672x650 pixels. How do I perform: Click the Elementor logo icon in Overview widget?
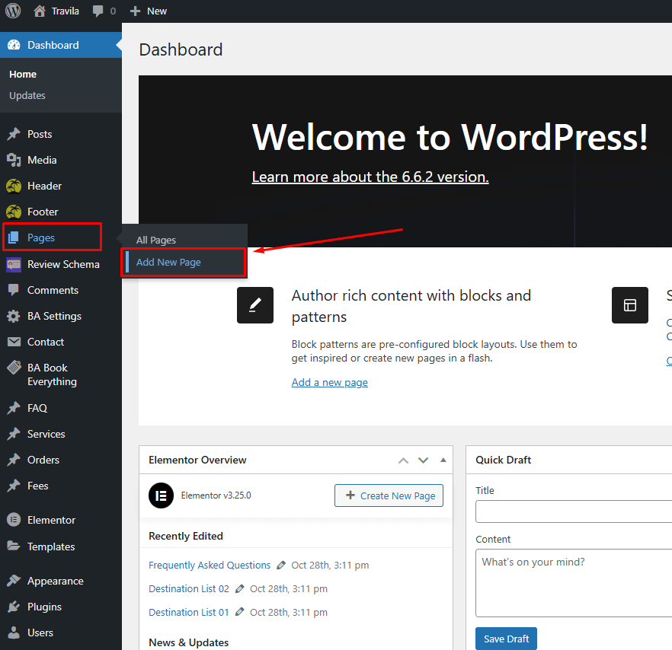pyautogui.click(x=160, y=495)
